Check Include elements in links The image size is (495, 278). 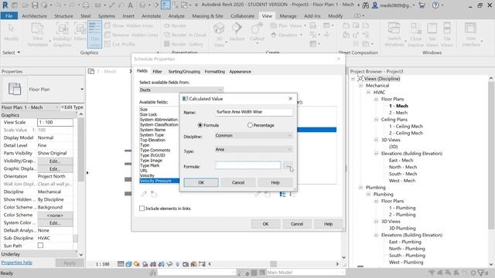click(x=142, y=208)
